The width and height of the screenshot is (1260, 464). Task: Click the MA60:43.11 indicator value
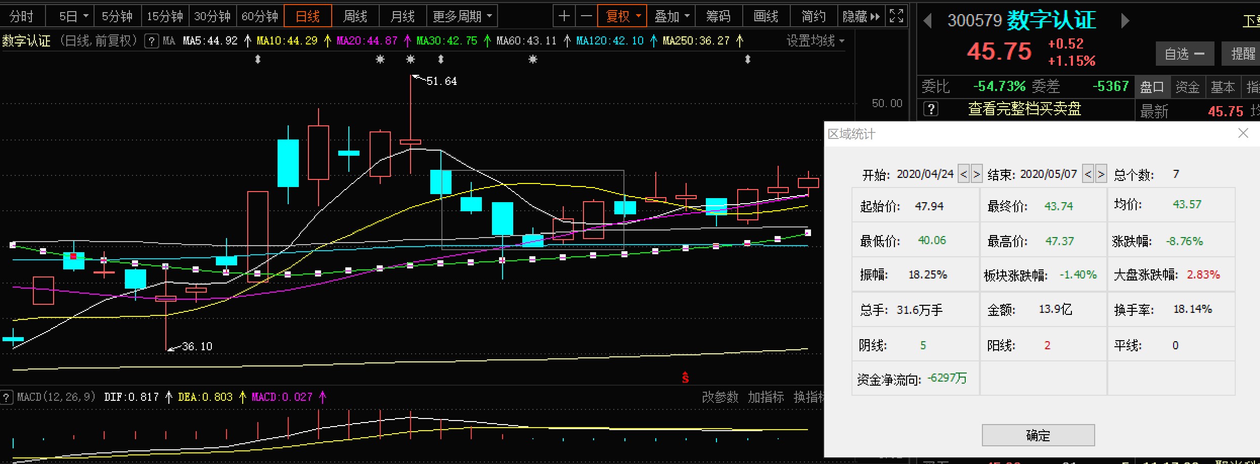[x=526, y=40]
